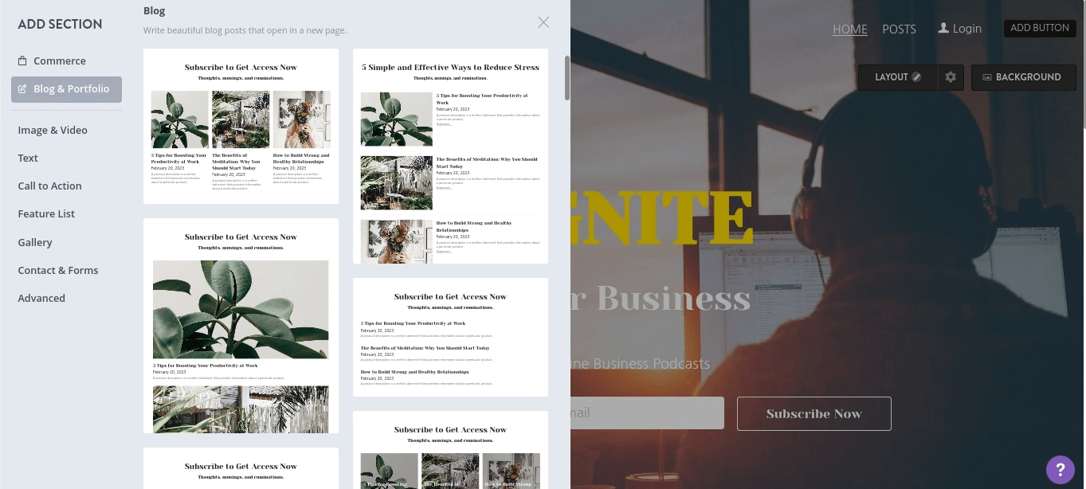Click the pencil icon inside LAYOUT button
The image size is (1086, 489).
click(x=916, y=77)
